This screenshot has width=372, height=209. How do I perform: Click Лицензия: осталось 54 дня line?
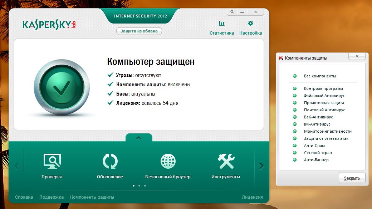point(143,103)
